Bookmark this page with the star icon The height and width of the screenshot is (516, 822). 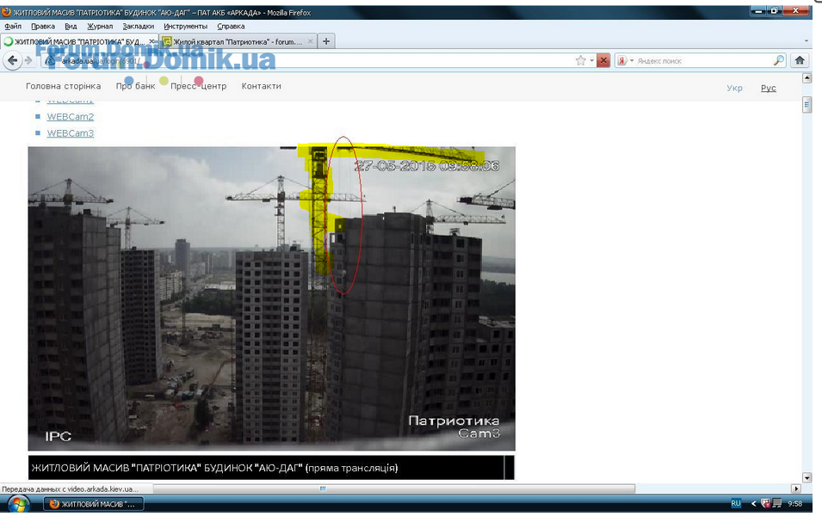point(580,61)
